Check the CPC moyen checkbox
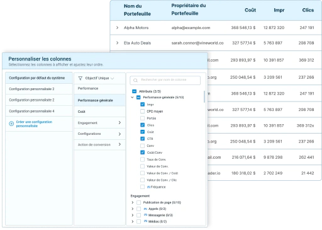This screenshot has width=322, height=230. (x=142, y=111)
